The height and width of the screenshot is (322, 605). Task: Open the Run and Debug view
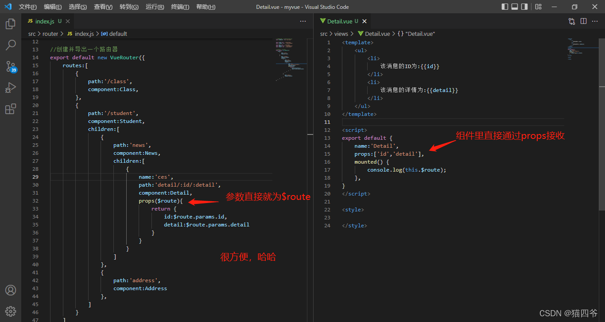click(x=11, y=88)
